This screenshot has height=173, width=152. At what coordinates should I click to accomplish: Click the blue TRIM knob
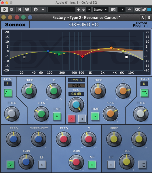coord(76,105)
